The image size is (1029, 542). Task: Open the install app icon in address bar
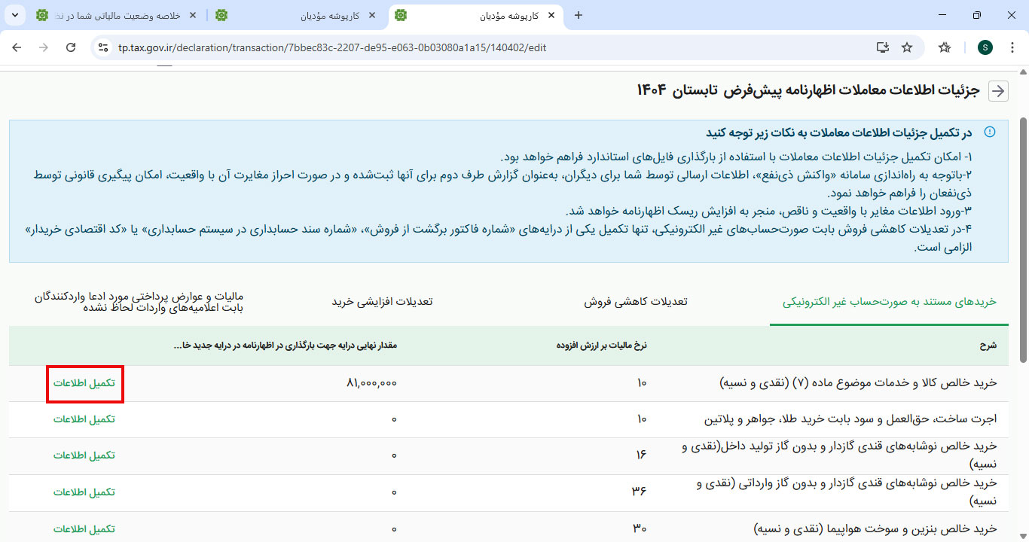pos(883,47)
